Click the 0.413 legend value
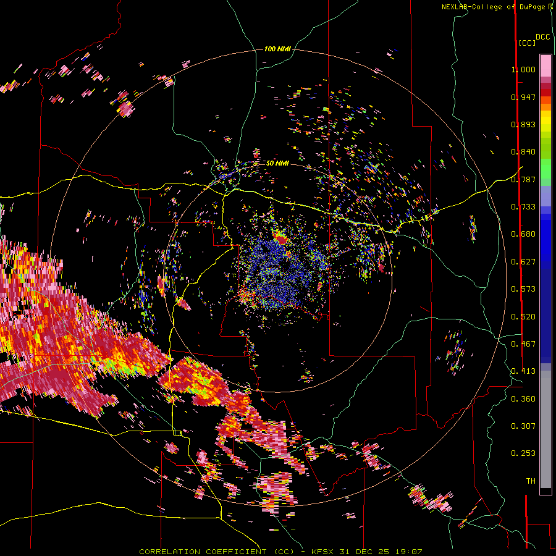556x556 pixels. [523, 371]
